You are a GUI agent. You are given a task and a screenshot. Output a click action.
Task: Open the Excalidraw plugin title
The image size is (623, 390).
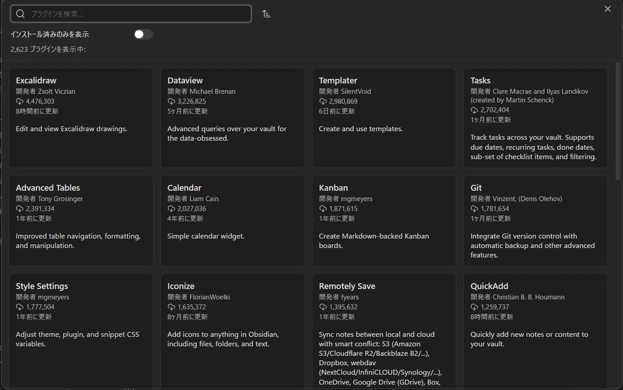coord(36,80)
